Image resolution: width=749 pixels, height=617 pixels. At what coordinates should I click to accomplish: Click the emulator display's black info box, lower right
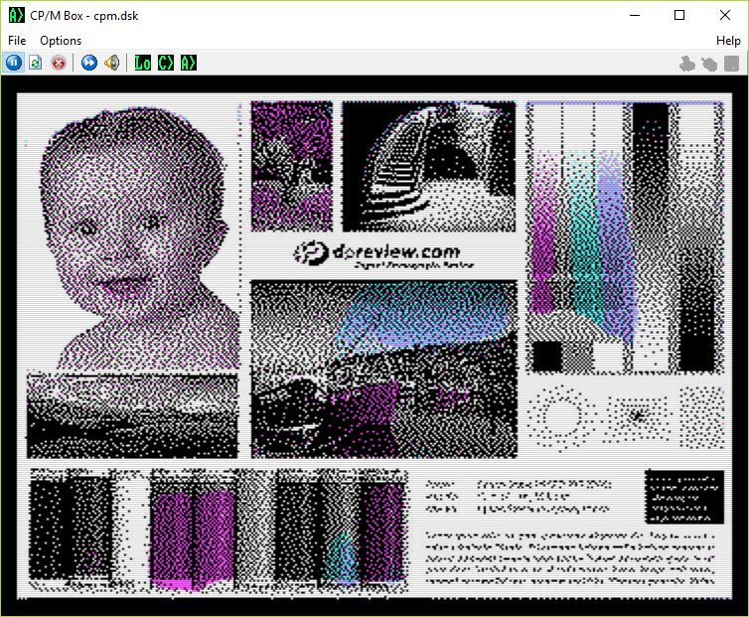point(684,497)
